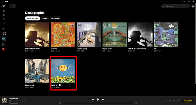The height and width of the screenshot is (105, 196).
Task: Open the user profile icon
Action: click(x=193, y=6)
